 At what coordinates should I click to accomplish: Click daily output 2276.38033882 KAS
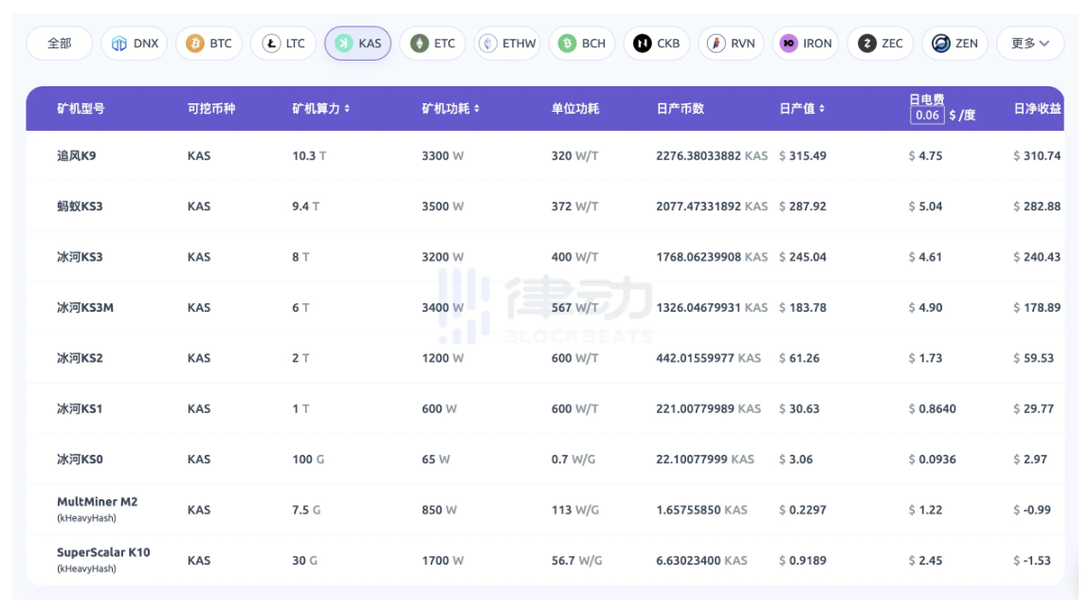[x=712, y=156]
